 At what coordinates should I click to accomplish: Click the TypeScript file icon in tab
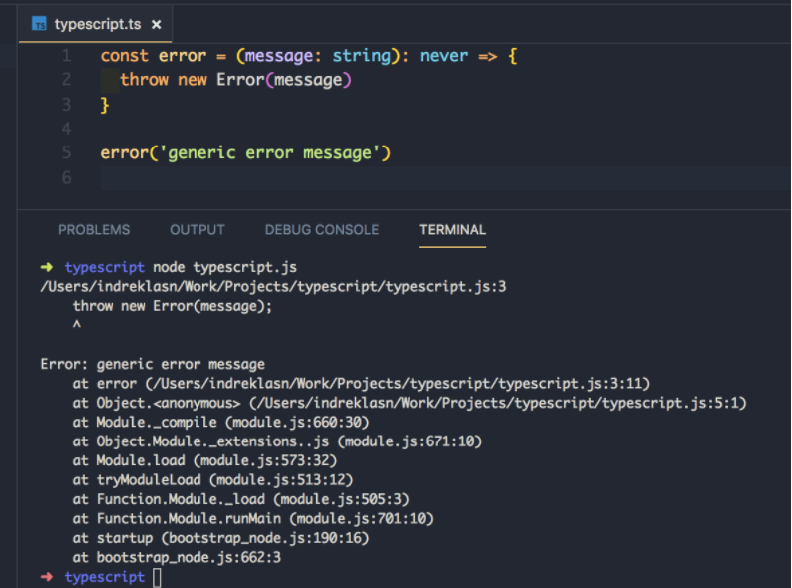click(x=39, y=23)
